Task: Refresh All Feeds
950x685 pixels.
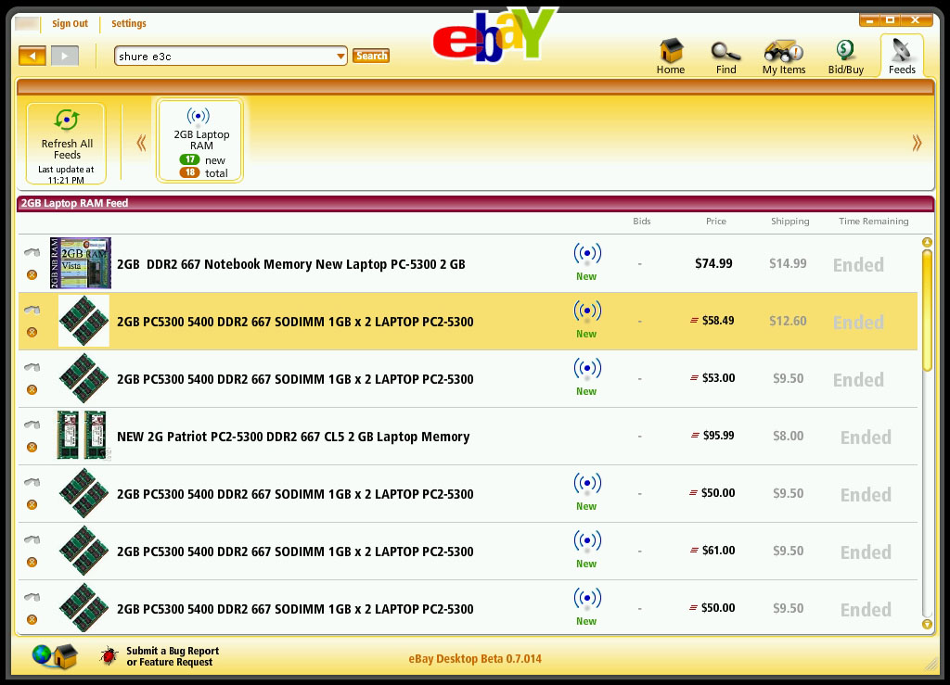Action: tap(67, 144)
